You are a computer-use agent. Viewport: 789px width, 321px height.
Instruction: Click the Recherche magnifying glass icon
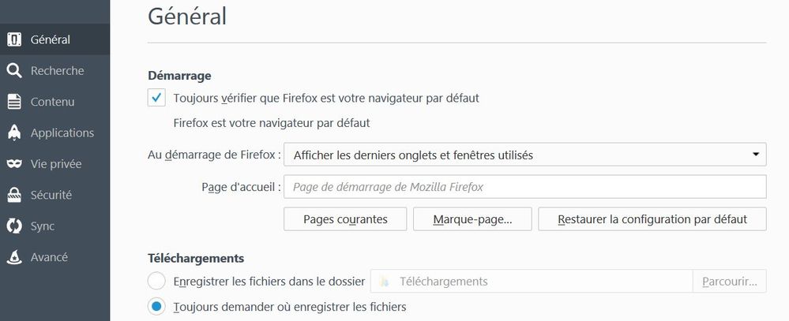tap(14, 71)
